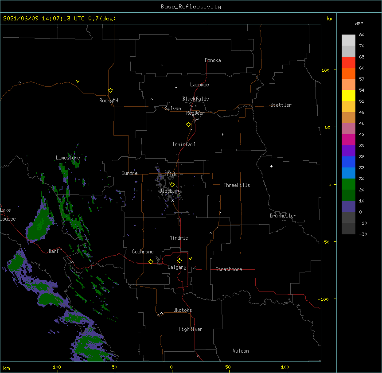
Task: Click the RockyMH label
Action: 109,101
